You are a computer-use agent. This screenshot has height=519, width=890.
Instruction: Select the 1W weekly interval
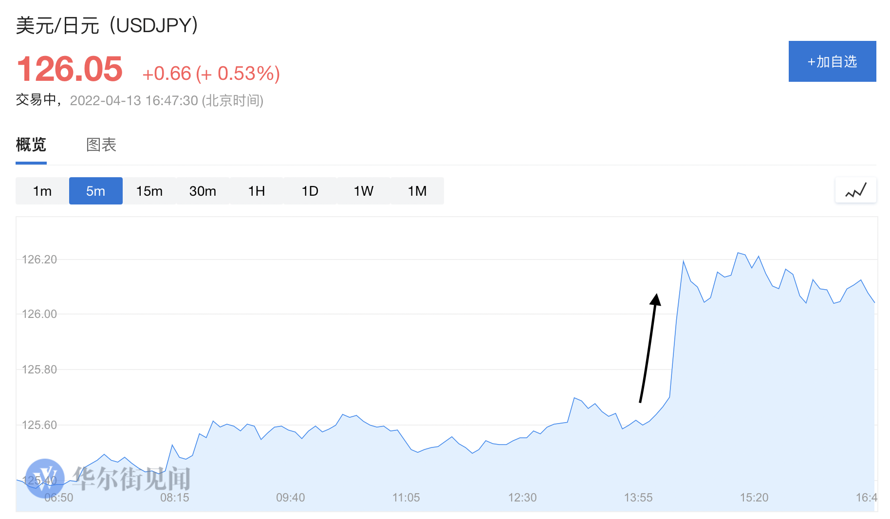[x=363, y=191]
